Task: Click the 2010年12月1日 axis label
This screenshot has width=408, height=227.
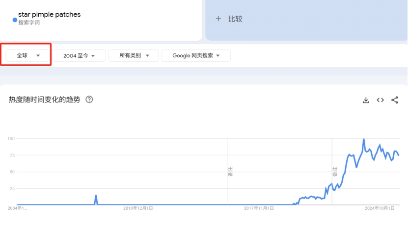Action: tap(138, 208)
